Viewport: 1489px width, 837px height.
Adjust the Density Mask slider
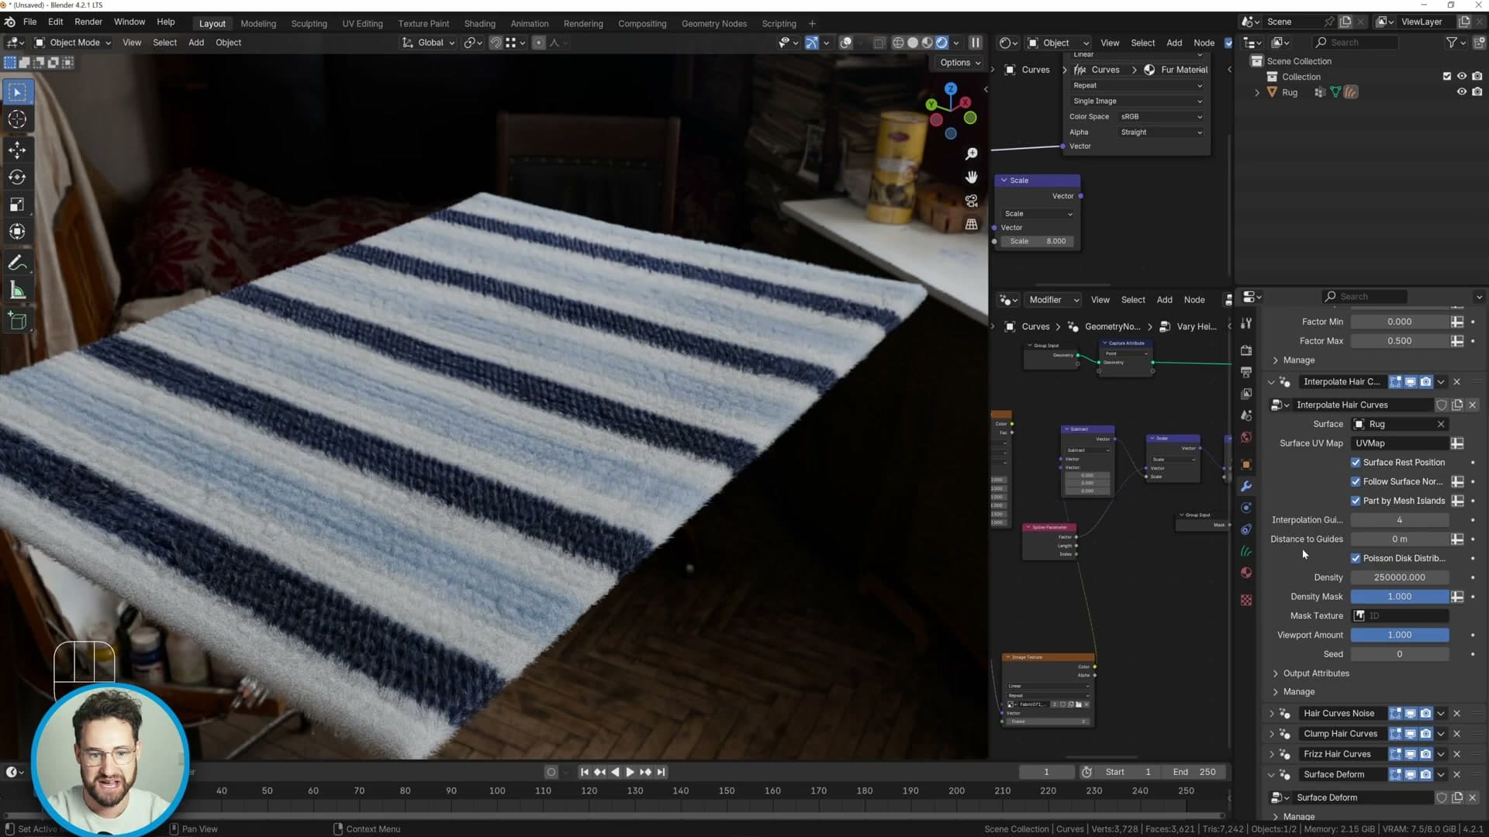point(1400,597)
